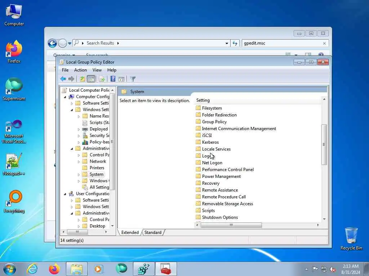Open Internet Explorer from taskbar
The height and width of the screenshot is (276, 369).
coord(32,269)
